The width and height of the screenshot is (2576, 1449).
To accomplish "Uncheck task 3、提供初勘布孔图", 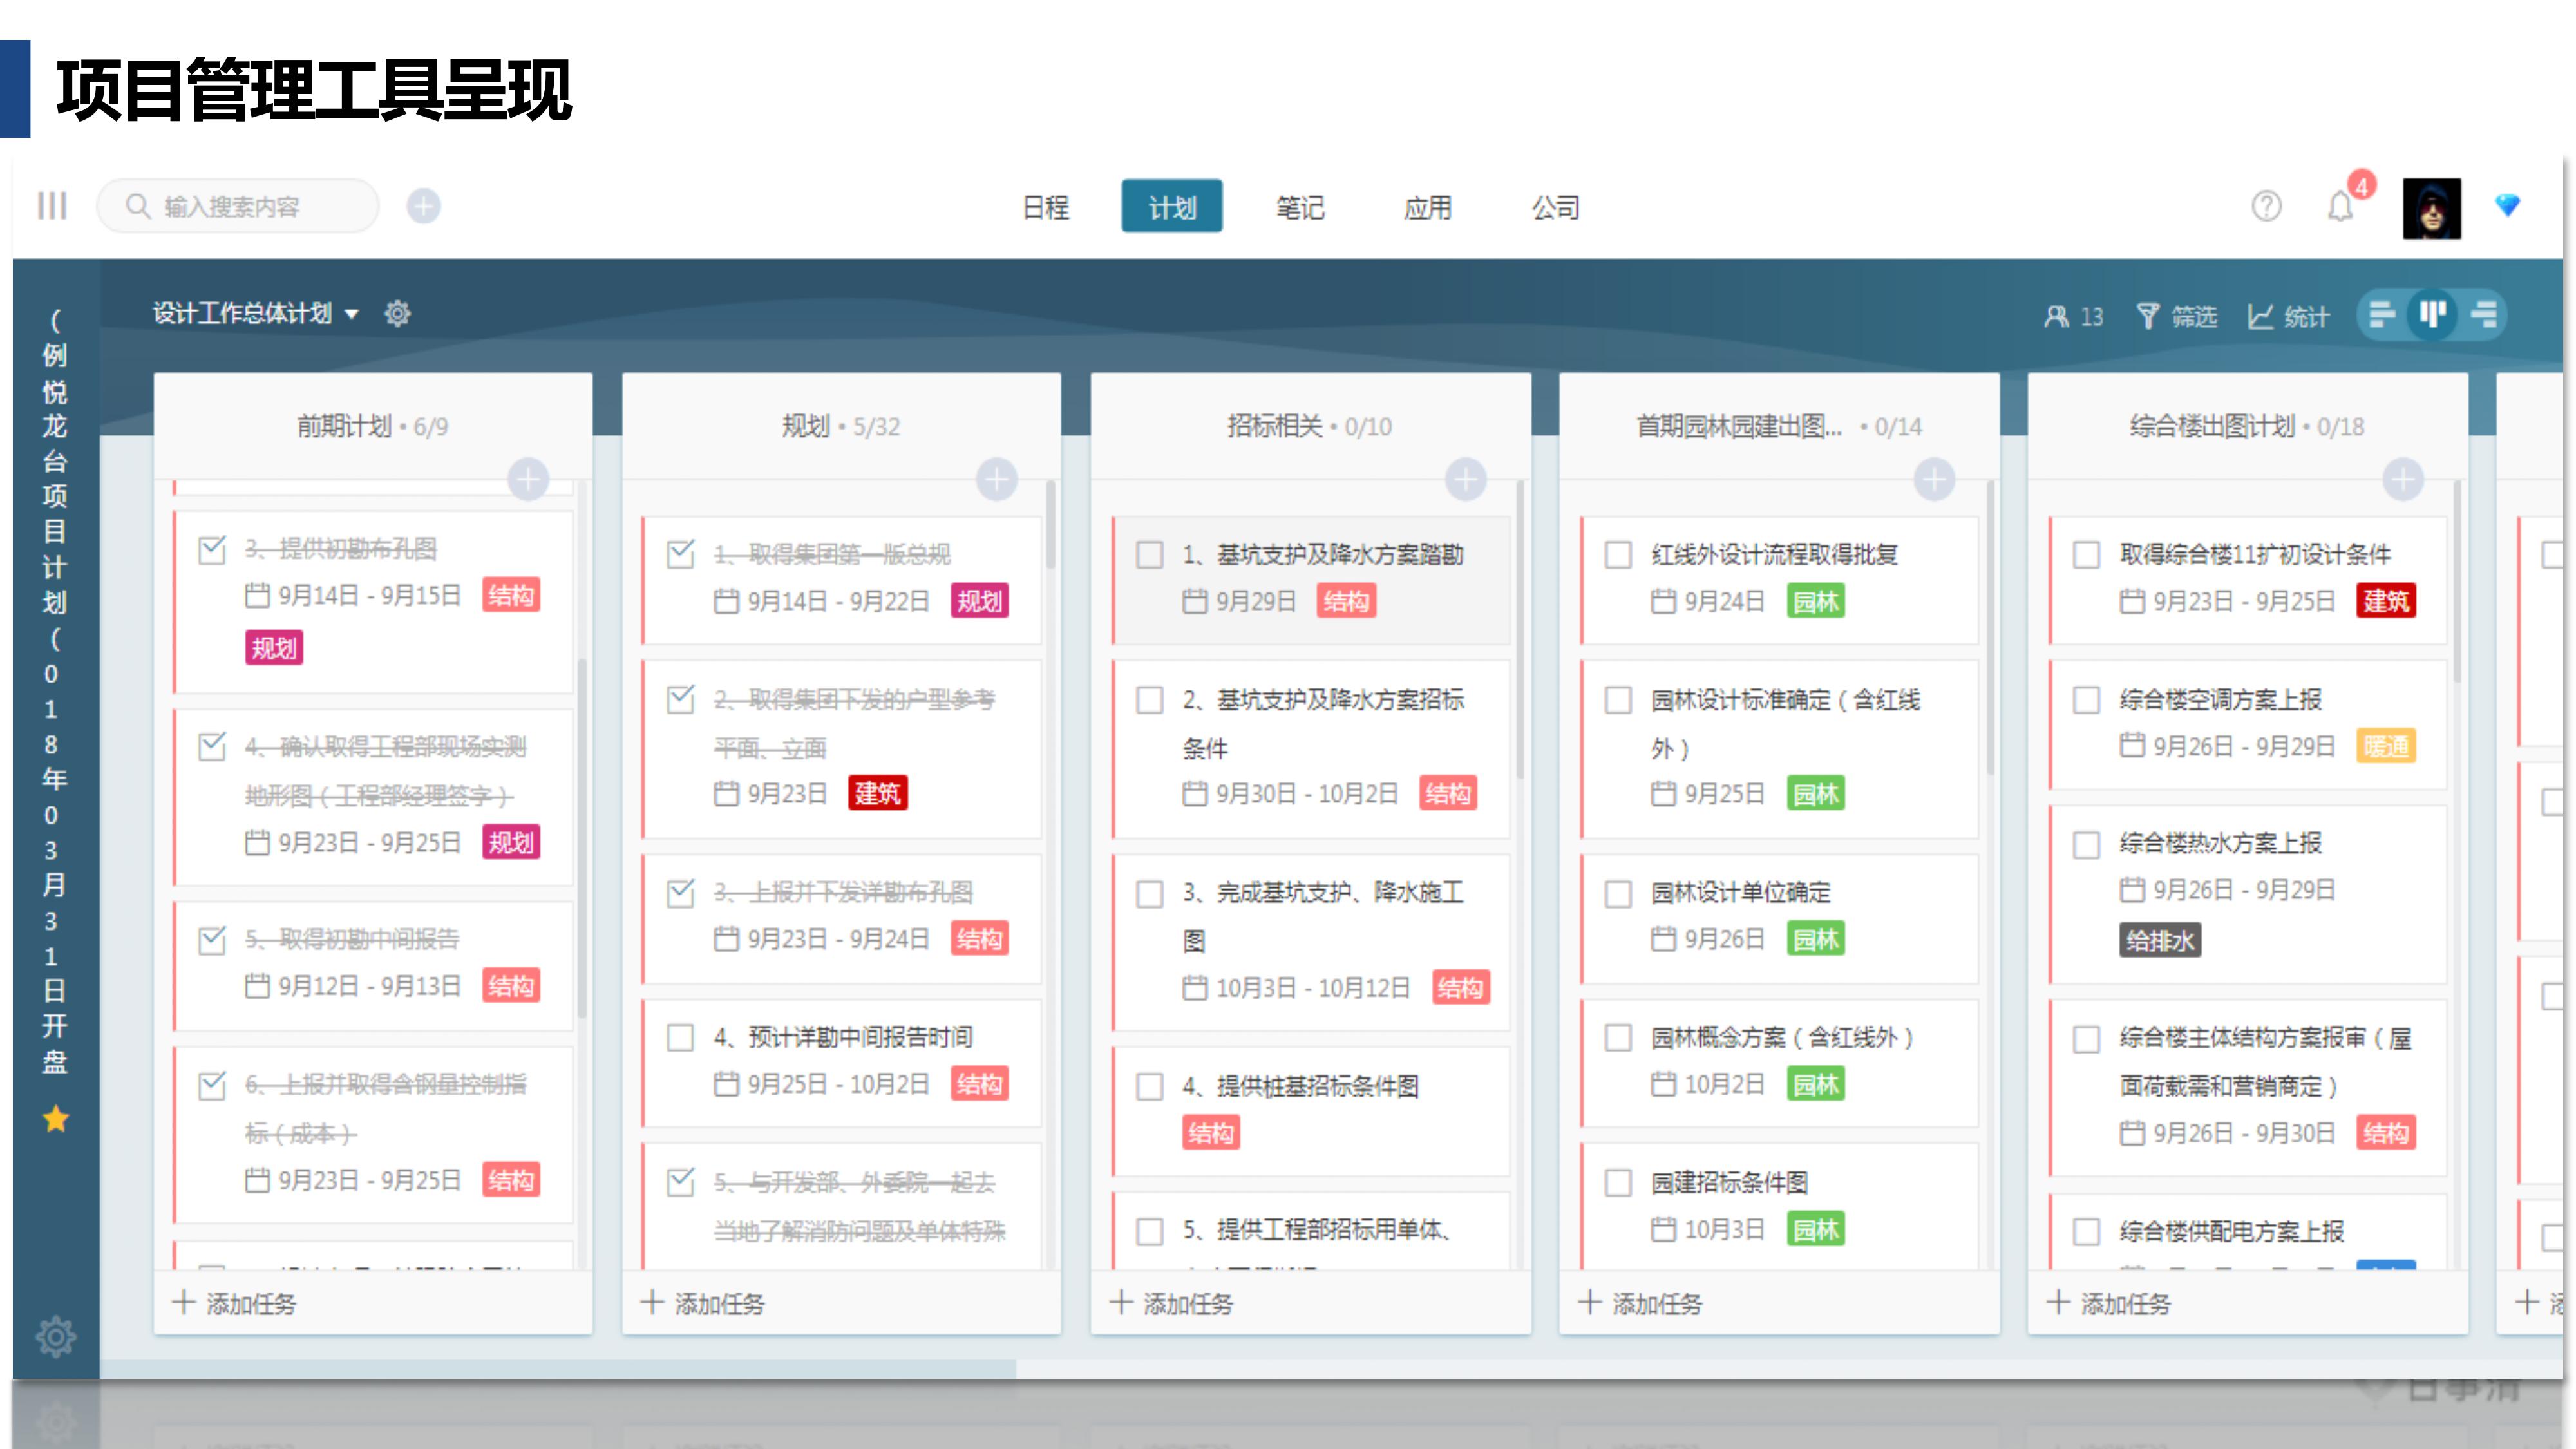I will pos(212,550).
